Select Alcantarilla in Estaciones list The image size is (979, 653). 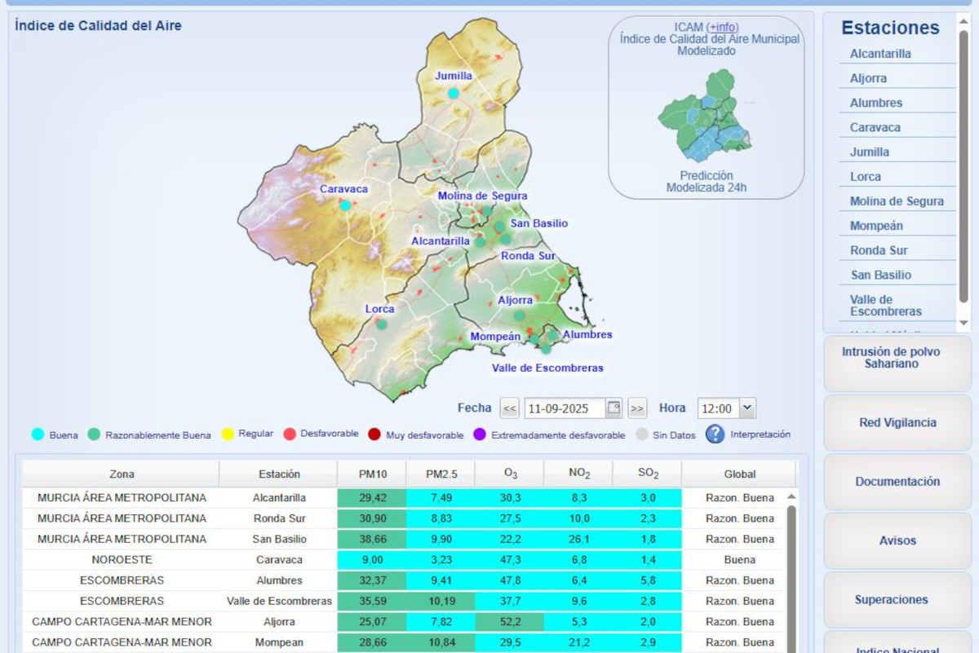click(880, 54)
